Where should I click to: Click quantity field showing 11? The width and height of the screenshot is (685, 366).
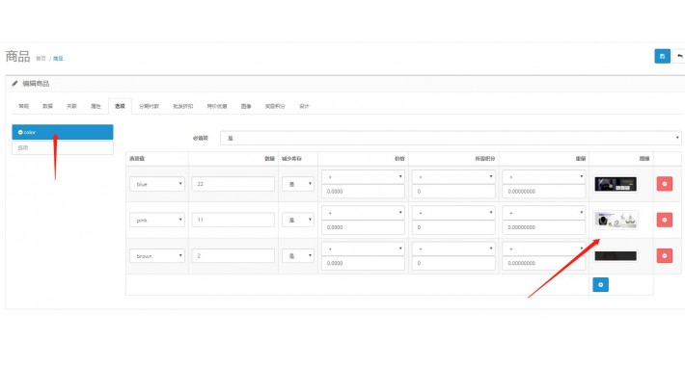pos(233,220)
